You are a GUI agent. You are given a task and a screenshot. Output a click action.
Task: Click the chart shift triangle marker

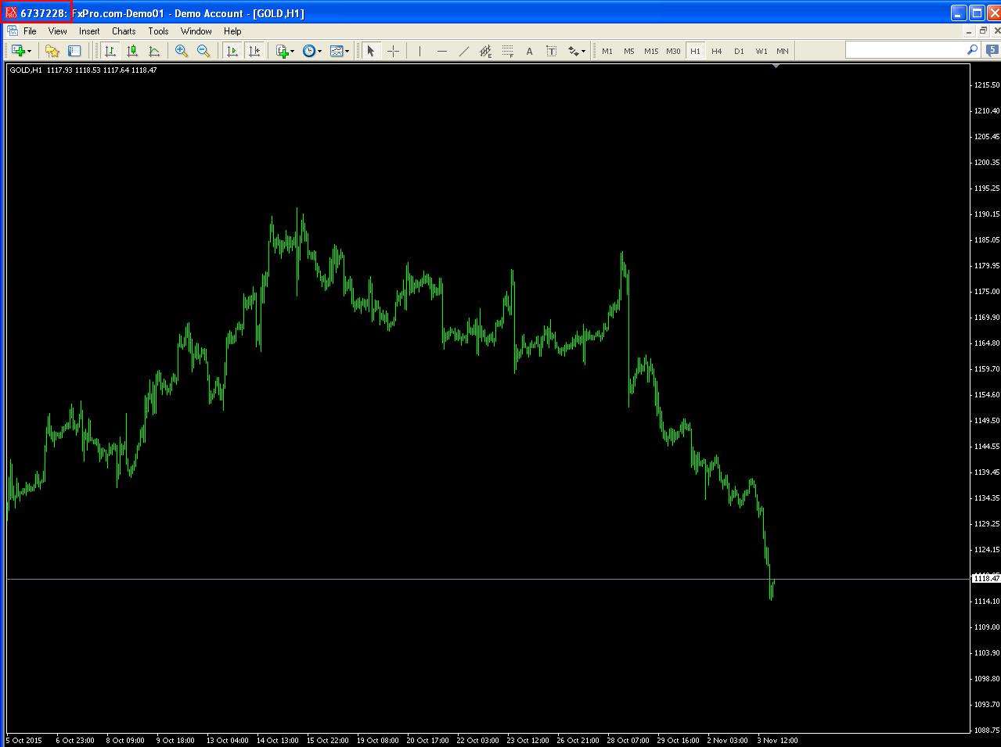click(776, 66)
